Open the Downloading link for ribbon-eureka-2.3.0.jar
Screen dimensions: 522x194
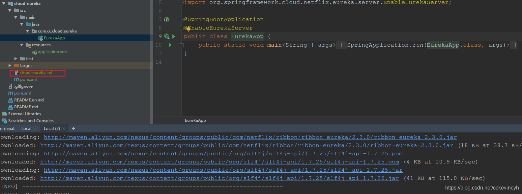(250, 137)
